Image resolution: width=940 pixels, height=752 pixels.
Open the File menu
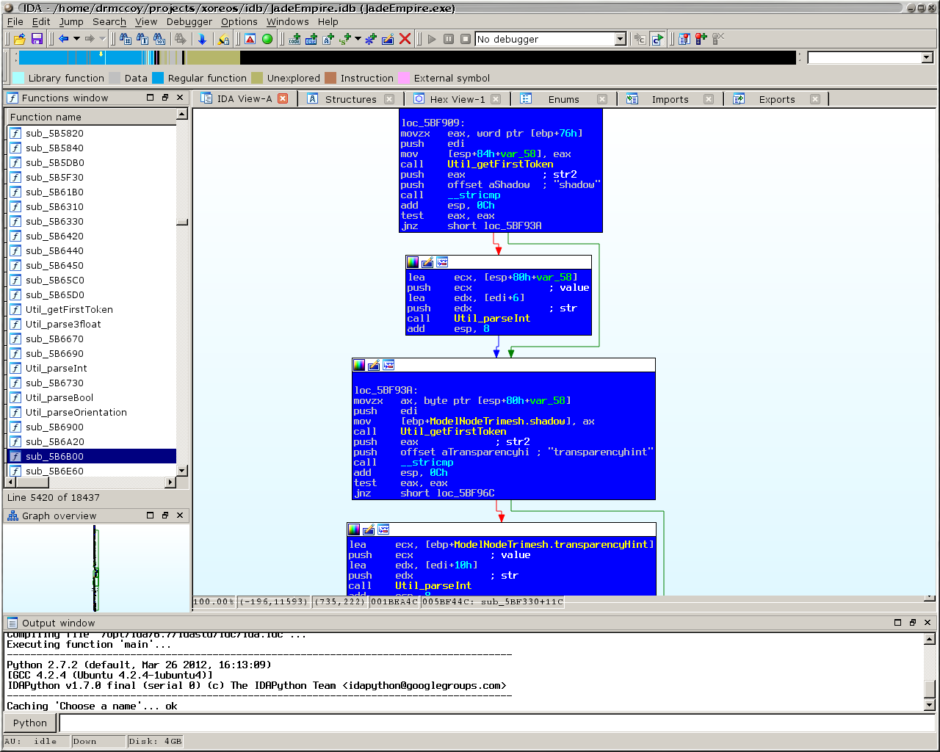pyautogui.click(x=15, y=21)
